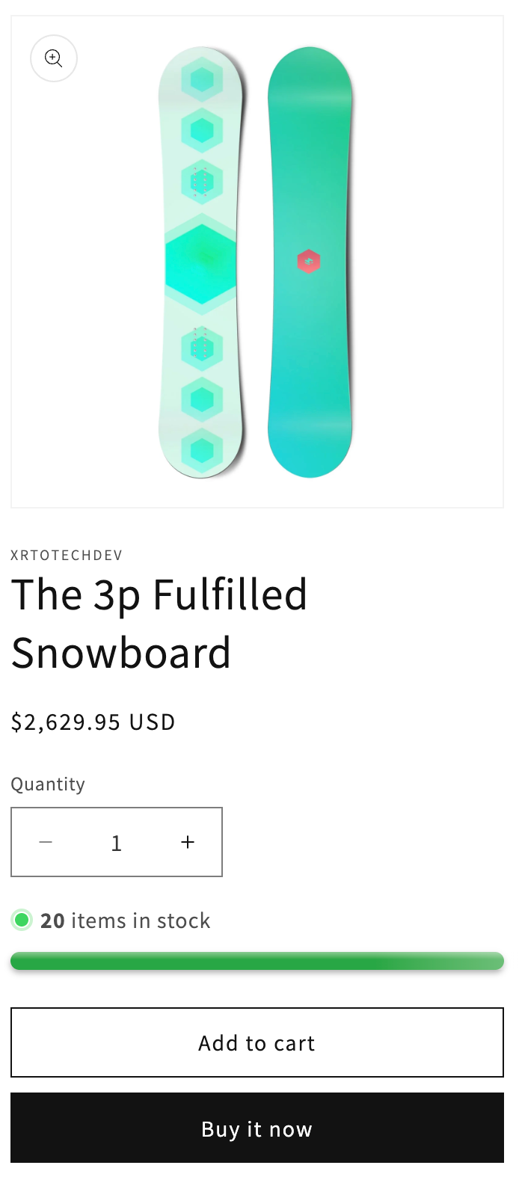This screenshot has height=1183, width=519.
Task: Click the $2,629.95 USD price text
Action: 93,722
